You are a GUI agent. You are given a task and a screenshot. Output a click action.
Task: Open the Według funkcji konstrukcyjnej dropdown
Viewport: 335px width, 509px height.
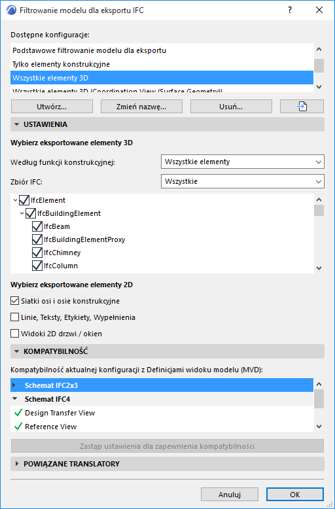click(x=243, y=162)
